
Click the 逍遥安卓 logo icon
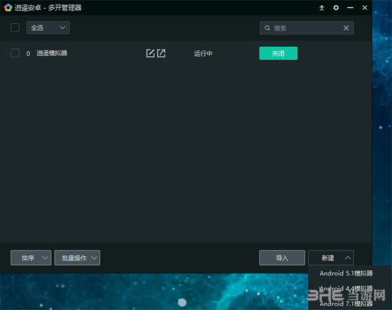pyautogui.click(x=8, y=8)
